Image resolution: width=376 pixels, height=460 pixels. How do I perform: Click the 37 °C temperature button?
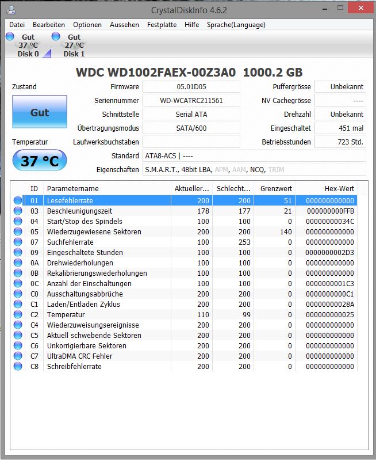(x=40, y=160)
